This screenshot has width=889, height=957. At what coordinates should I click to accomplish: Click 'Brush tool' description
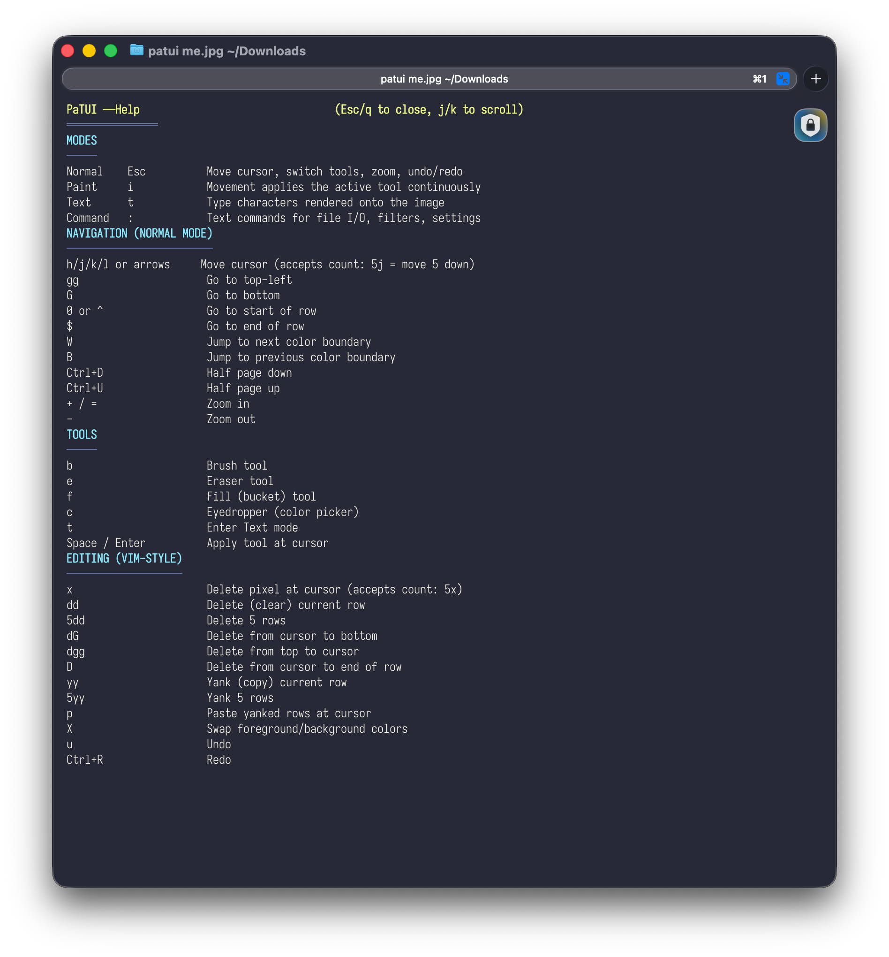[237, 466]
